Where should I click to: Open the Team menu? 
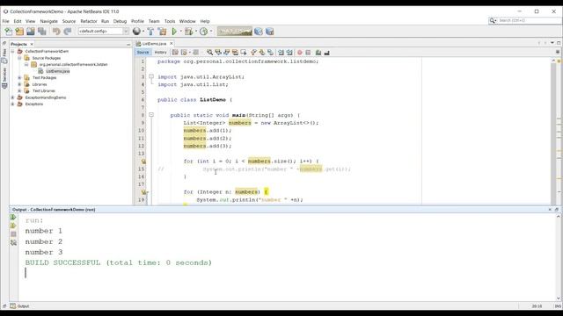tap(154, 21)
